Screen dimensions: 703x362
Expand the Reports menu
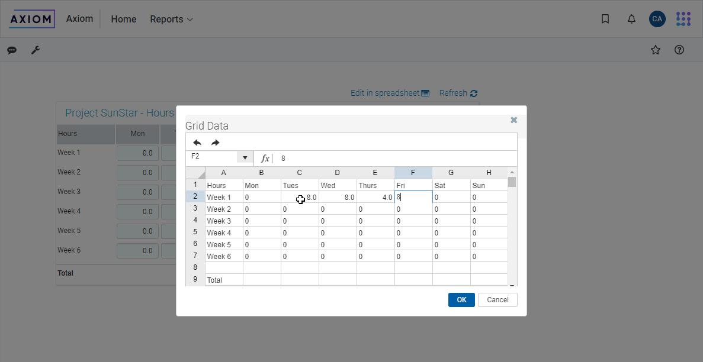(171, 19)
